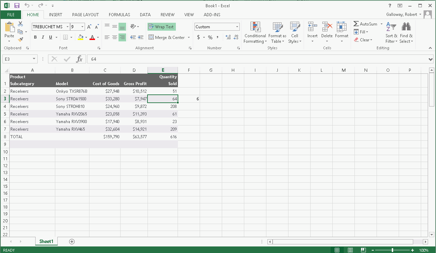Image resolution: width=436 pixels, height=253 pixels.
Task: Undo the last action
Action: pos(27,6)
